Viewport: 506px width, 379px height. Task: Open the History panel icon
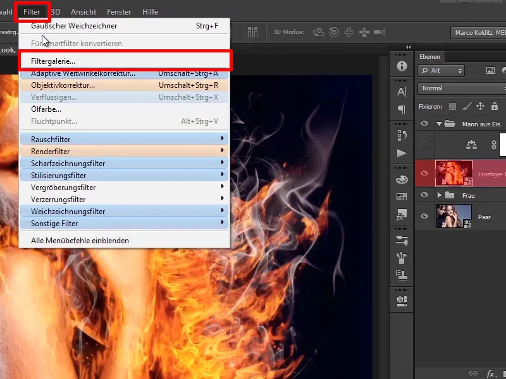point(402,135)
